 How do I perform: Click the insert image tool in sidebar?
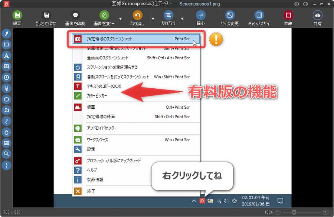coord(6,143)
